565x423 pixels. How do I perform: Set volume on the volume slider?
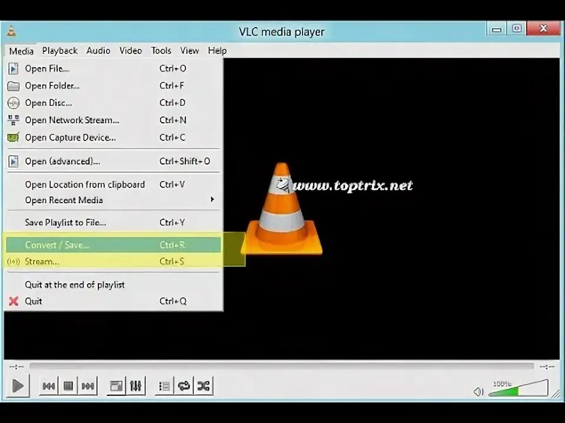tap(518, 388)
